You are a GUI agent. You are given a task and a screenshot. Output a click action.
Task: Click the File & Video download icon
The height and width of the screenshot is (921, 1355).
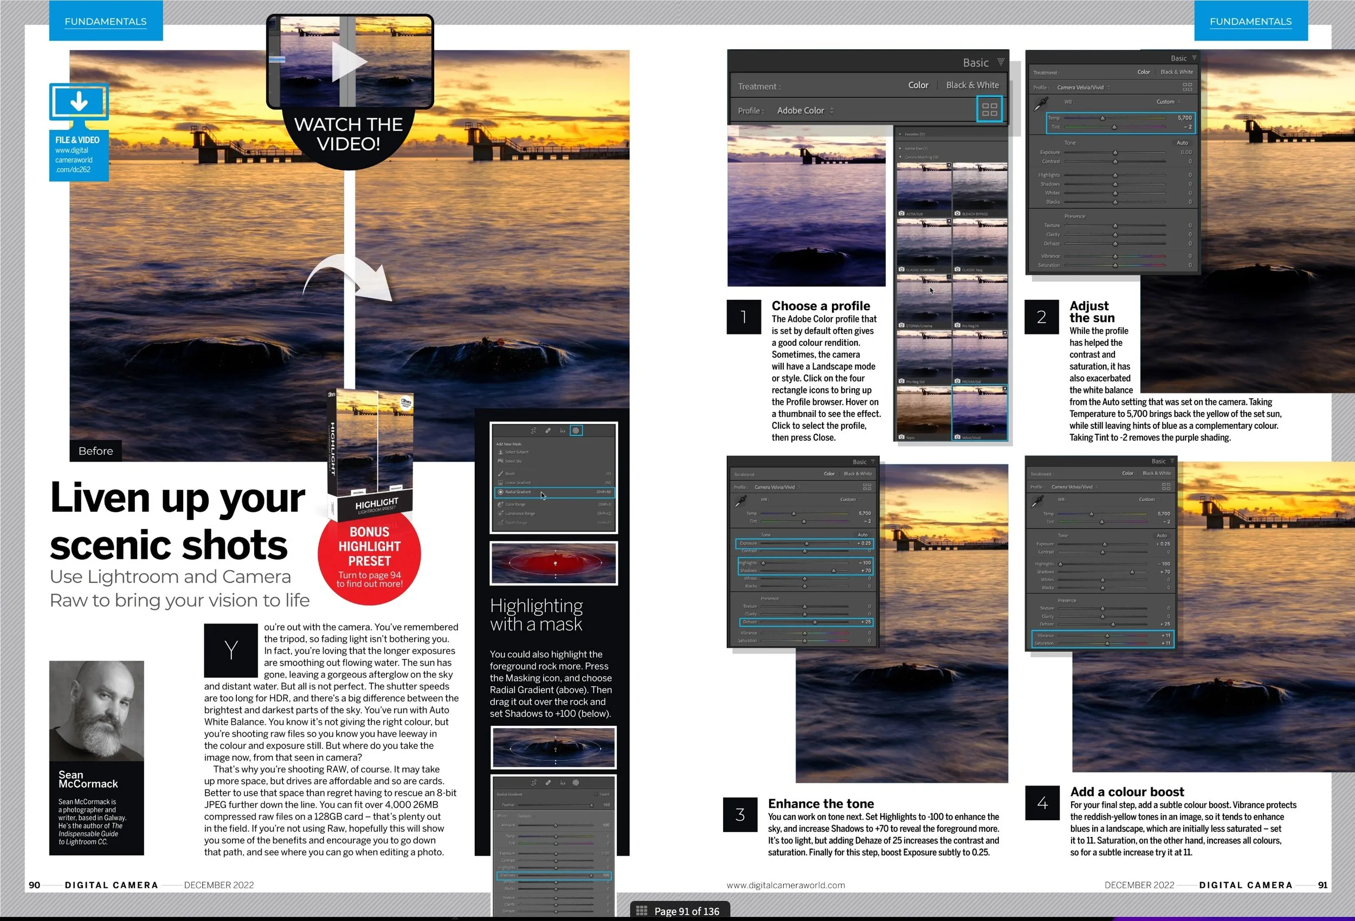tap(79, 102)
